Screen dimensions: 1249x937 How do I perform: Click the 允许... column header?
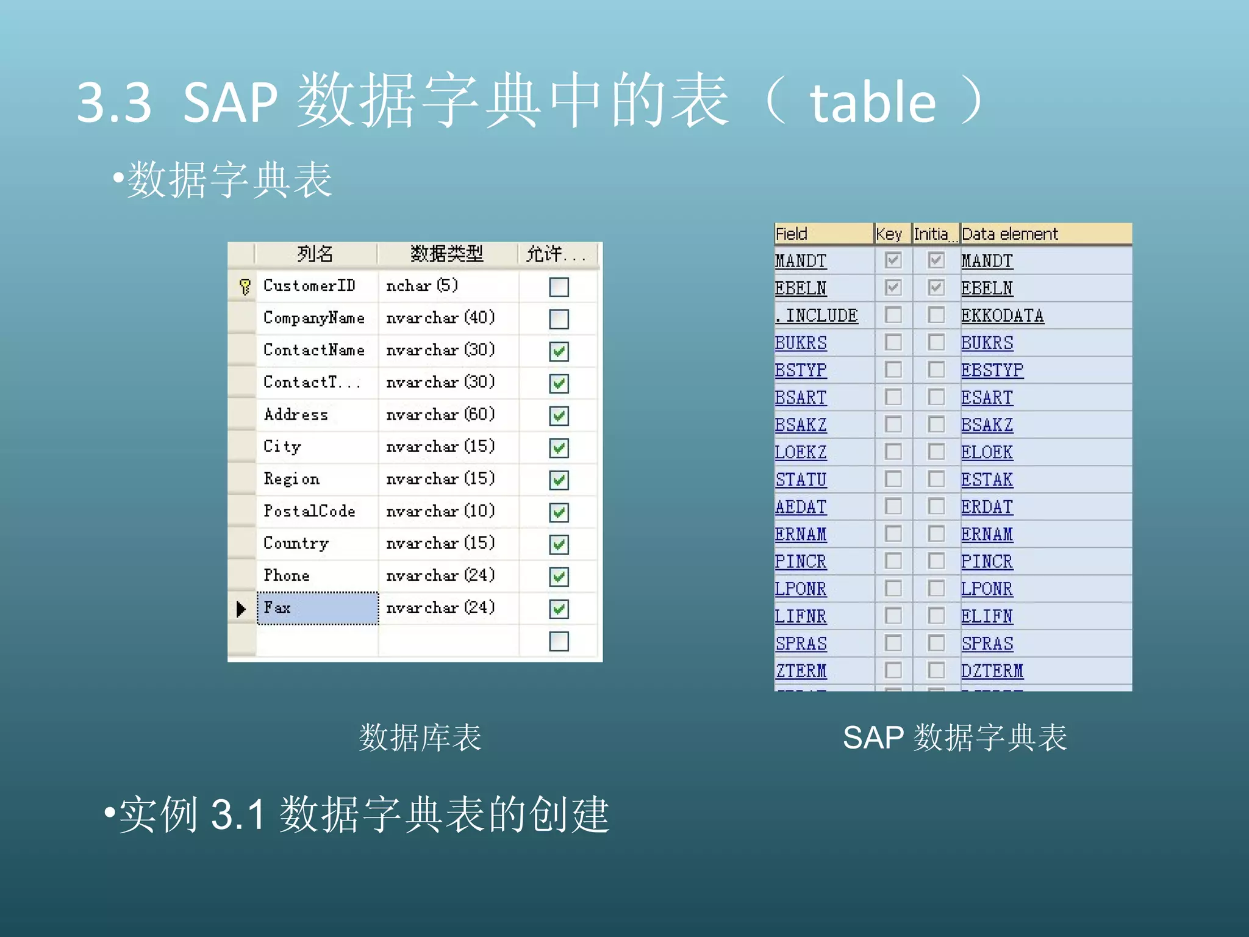[x=557, y=254]
